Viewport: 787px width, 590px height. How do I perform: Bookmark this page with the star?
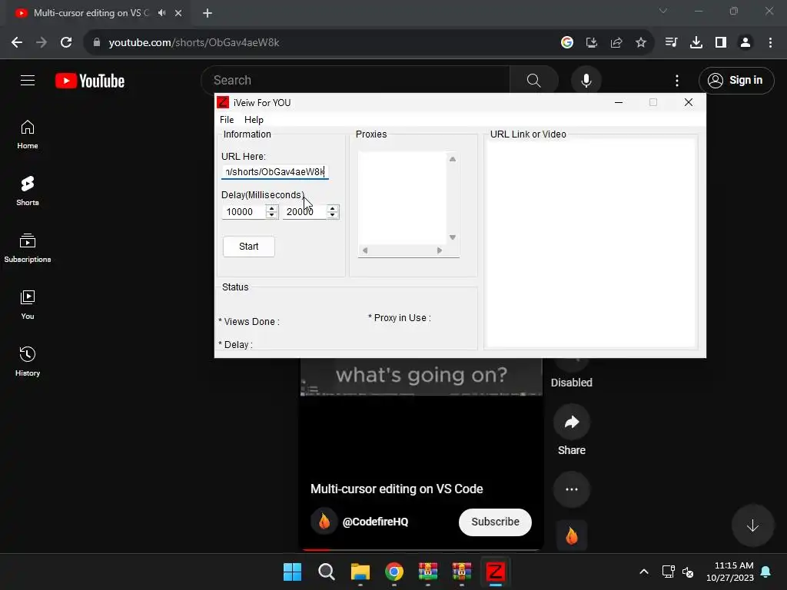tap(641, 43)
